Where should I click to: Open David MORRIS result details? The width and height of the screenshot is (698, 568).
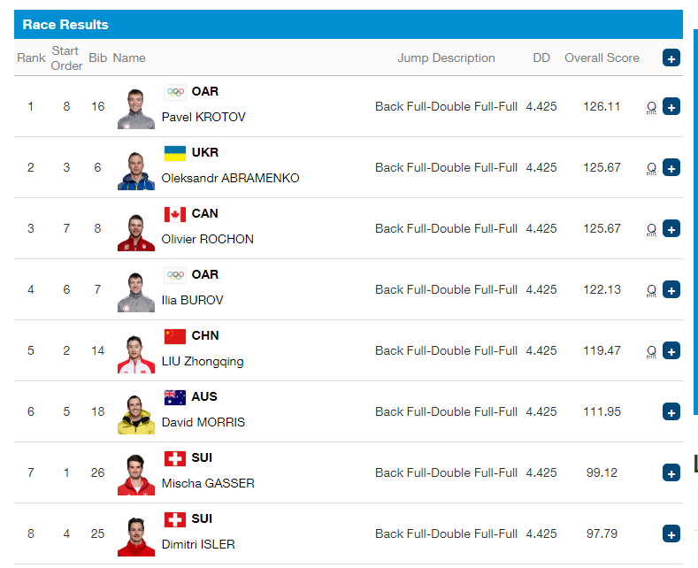point(671,411)
